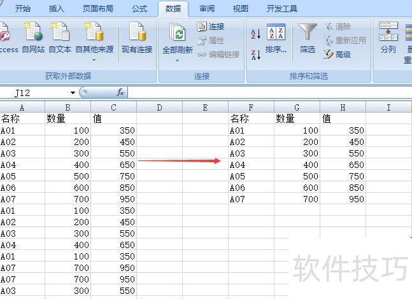Click Clear filter (清除) button

[338, 27]
